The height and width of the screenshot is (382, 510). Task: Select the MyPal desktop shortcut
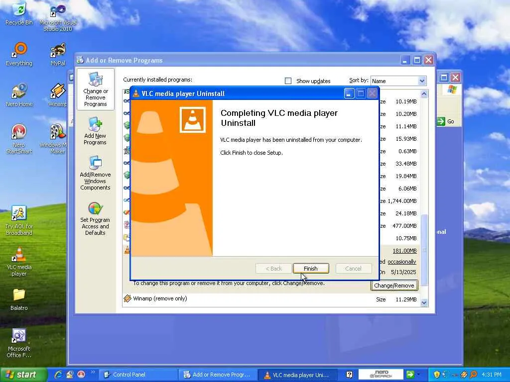click(58, 54)
